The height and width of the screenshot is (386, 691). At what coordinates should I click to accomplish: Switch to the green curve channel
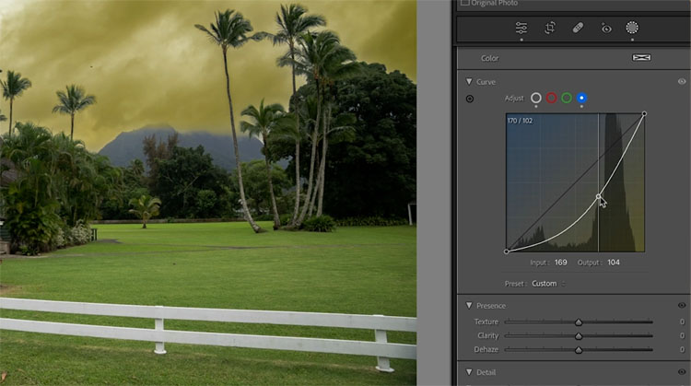click(x=567, y=98)
